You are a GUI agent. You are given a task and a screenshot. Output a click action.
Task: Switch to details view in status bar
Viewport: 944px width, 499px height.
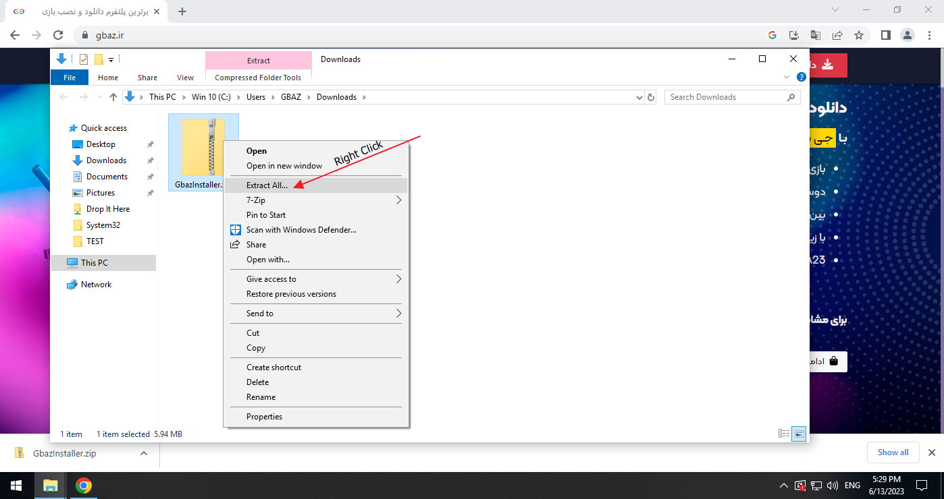pos(784,434)
